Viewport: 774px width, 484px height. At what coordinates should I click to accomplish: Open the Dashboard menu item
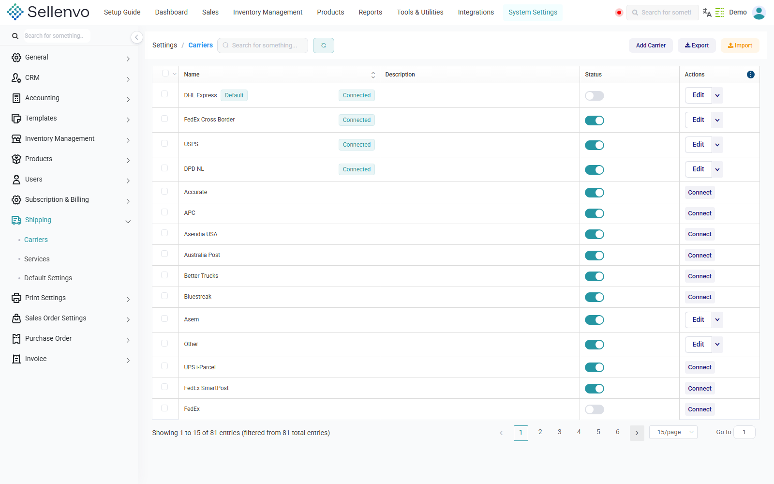pos(171,12)
